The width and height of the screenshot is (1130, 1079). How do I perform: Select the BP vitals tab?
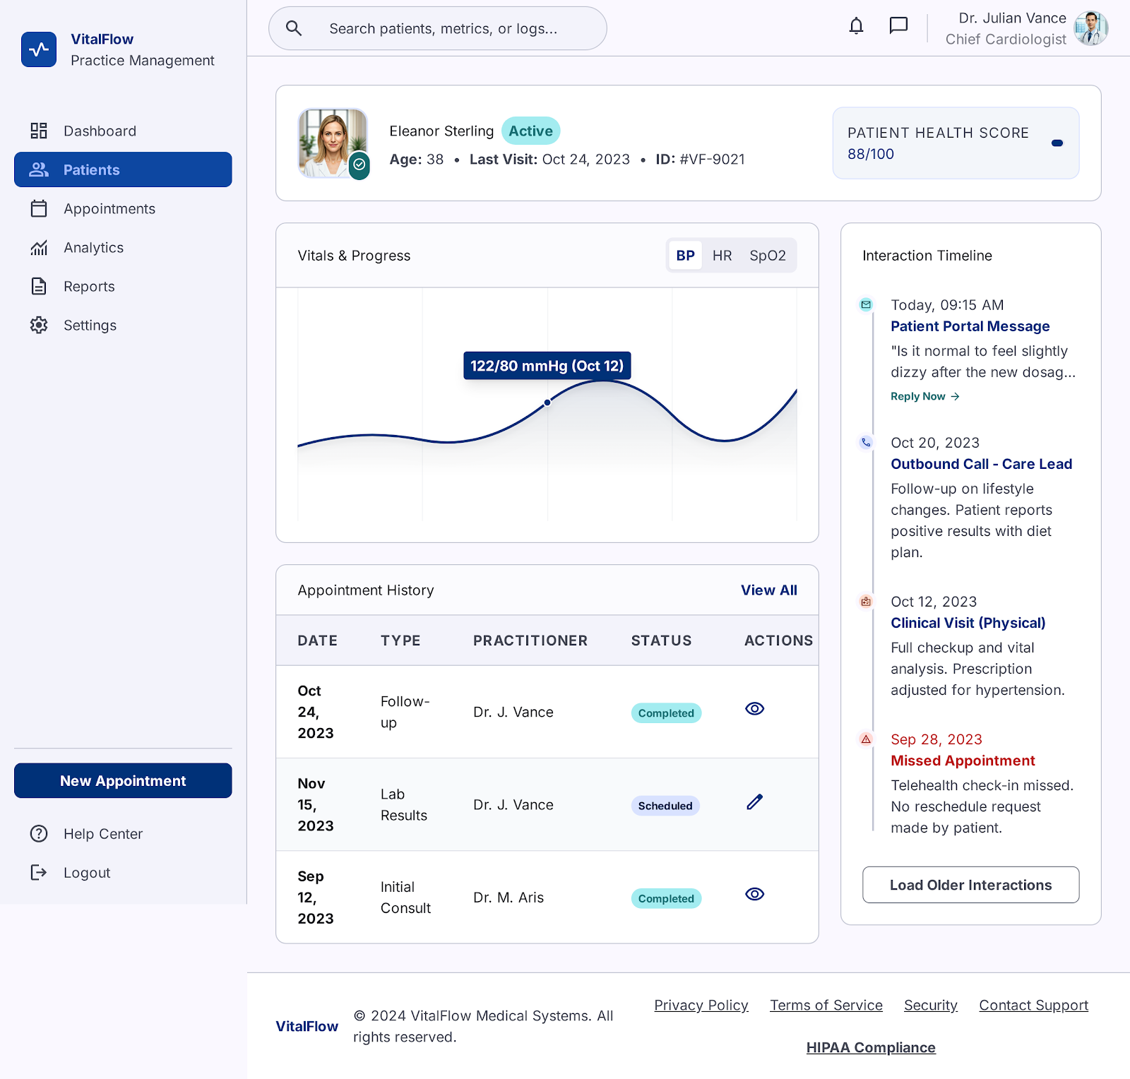pyautogui.click(x=685, y=256)
